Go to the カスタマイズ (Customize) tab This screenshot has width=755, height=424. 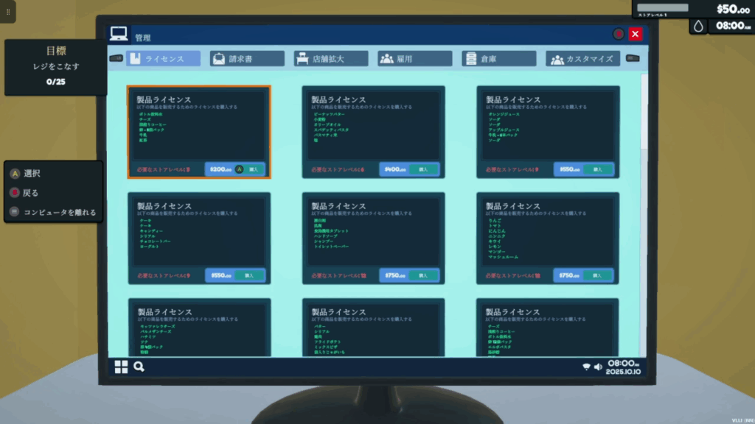point(582,59)
